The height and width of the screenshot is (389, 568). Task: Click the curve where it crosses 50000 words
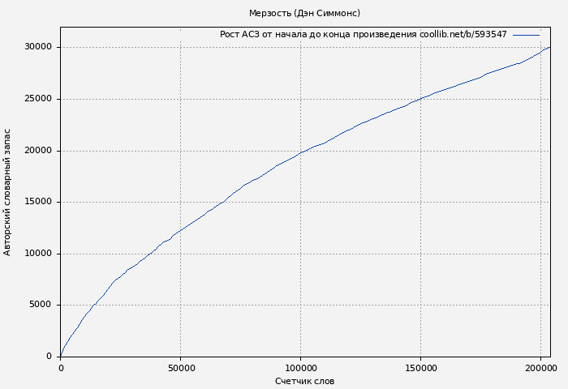pyautogui.click(x=180, y=231)
